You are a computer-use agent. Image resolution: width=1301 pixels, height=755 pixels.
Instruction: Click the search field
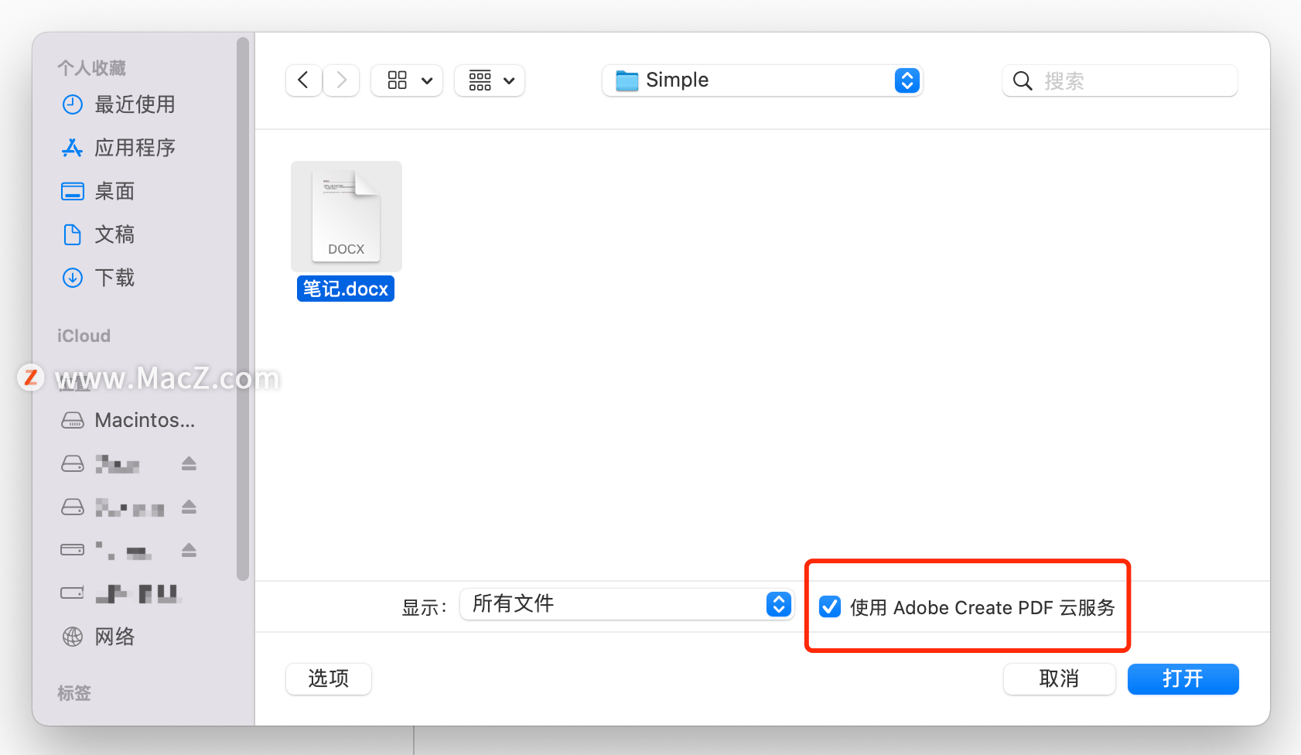pos(1119,80)
